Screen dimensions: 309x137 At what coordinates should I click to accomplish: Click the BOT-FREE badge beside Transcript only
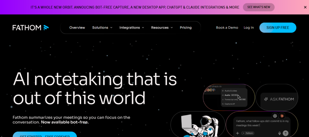tap(242, 99)
